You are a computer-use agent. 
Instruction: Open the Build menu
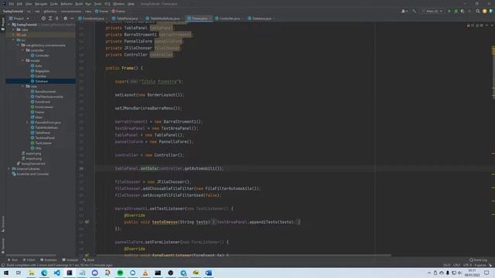tap(79, 4)
